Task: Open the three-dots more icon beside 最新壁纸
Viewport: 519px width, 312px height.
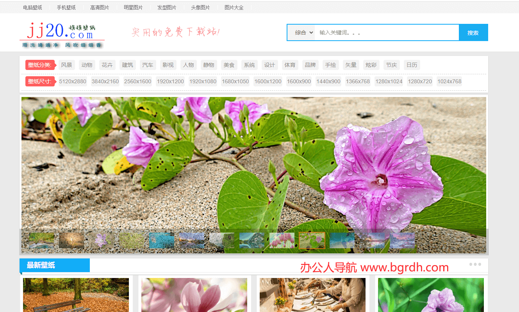Action: click(x=475, y=264)
